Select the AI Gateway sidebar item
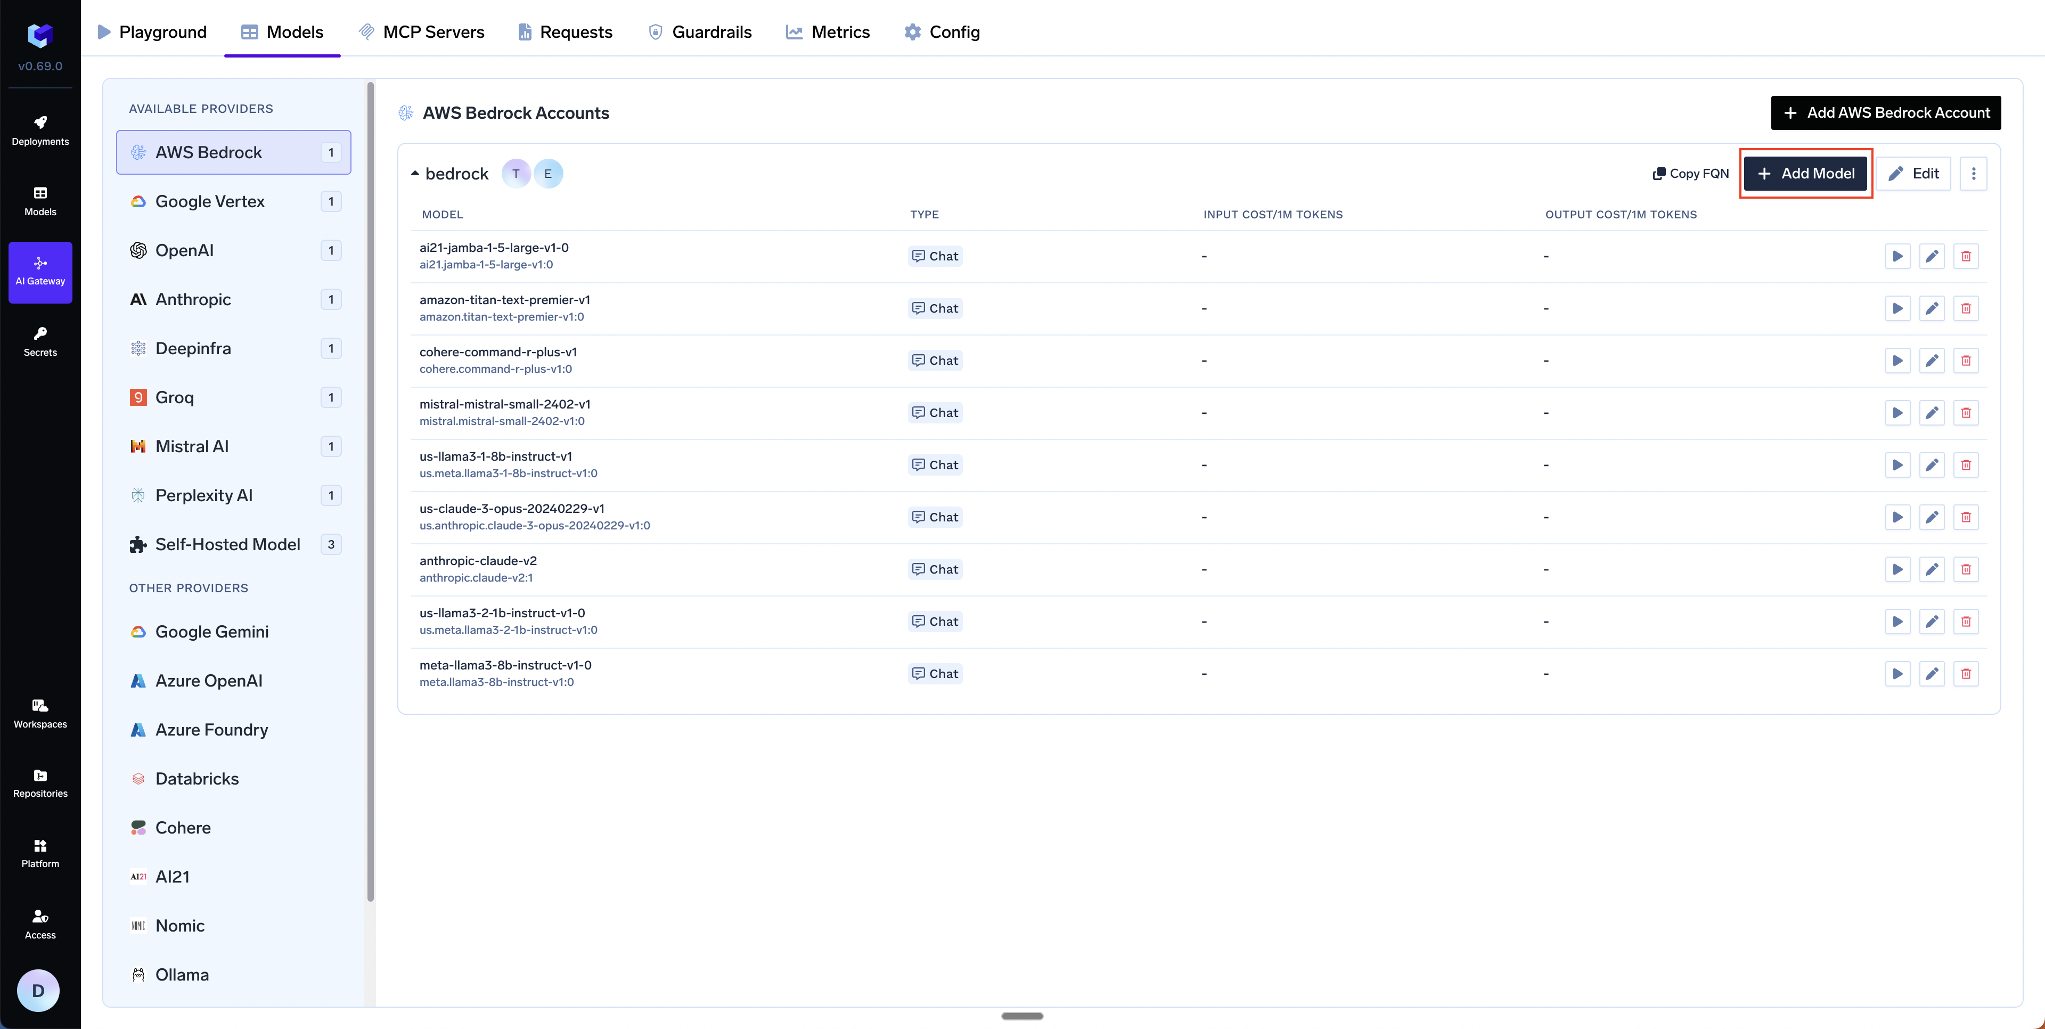The image size is (2045, 1029). pos(40,272)
